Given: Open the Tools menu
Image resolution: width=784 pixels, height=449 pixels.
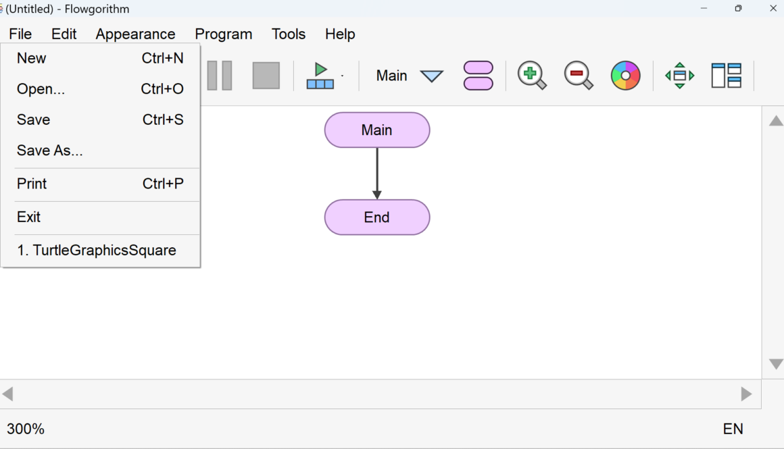Looking at the screenshot, I should coord(288,34).
